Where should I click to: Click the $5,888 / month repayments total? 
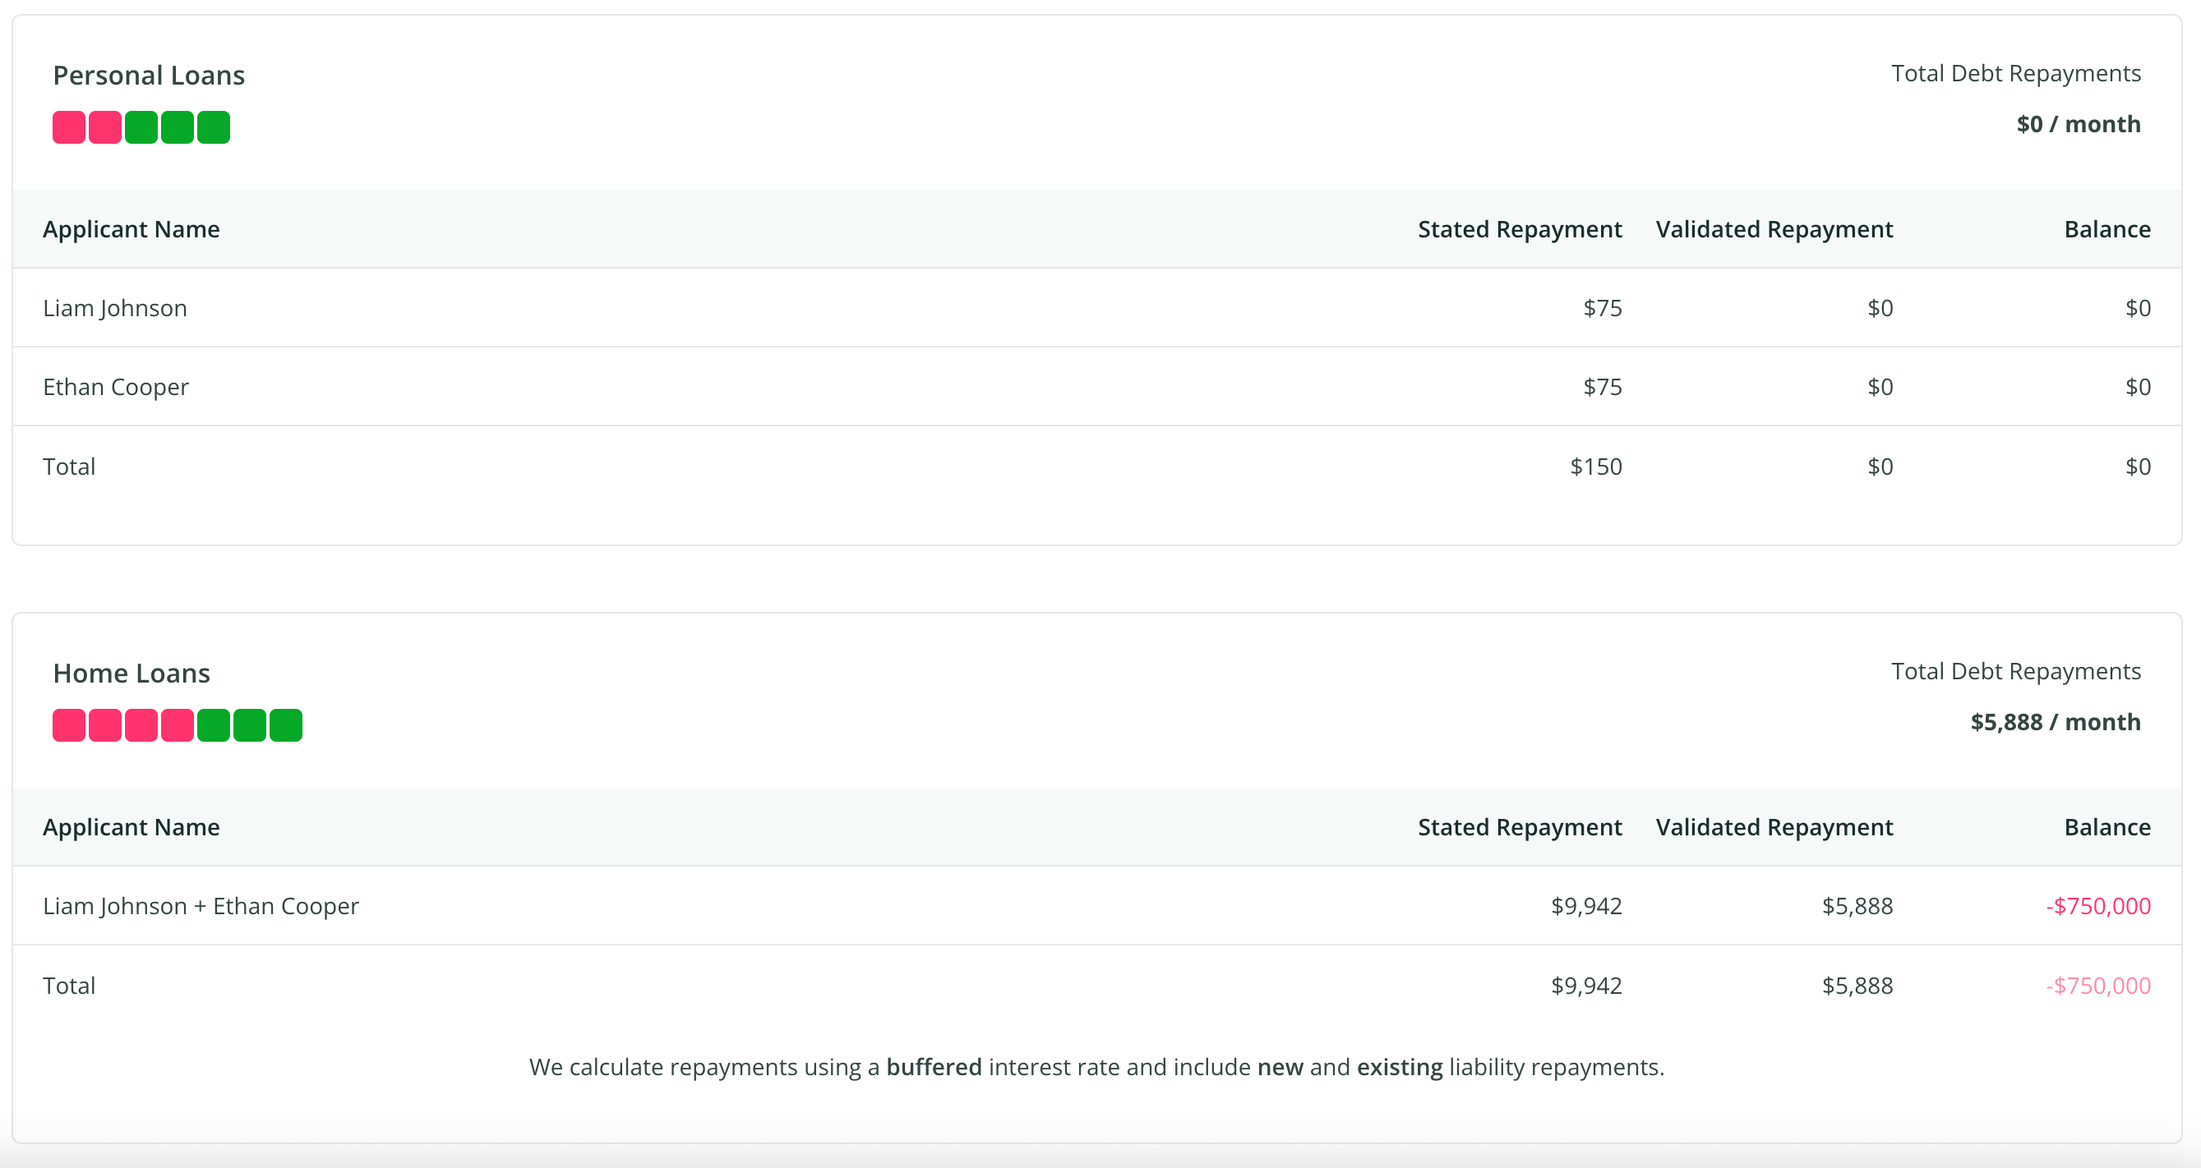tap(2055, 721)
